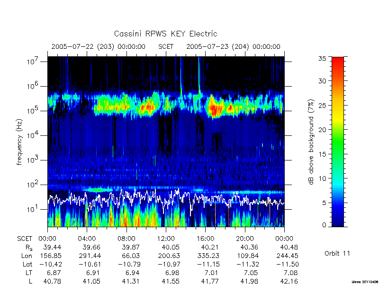Click the frequency axis label 10^1

pos(33,209)
